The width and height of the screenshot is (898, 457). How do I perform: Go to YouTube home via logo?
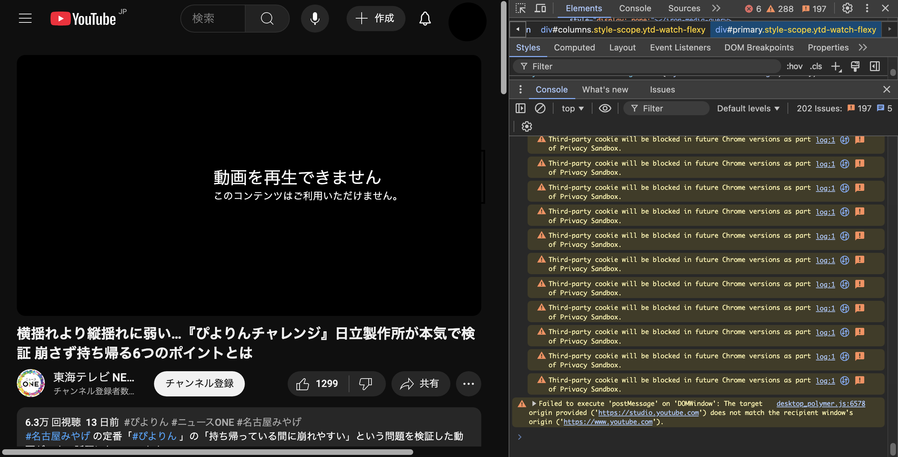tap(83, 19)
